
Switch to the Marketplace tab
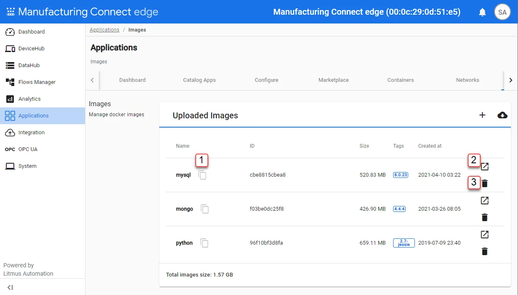[334, 80]
